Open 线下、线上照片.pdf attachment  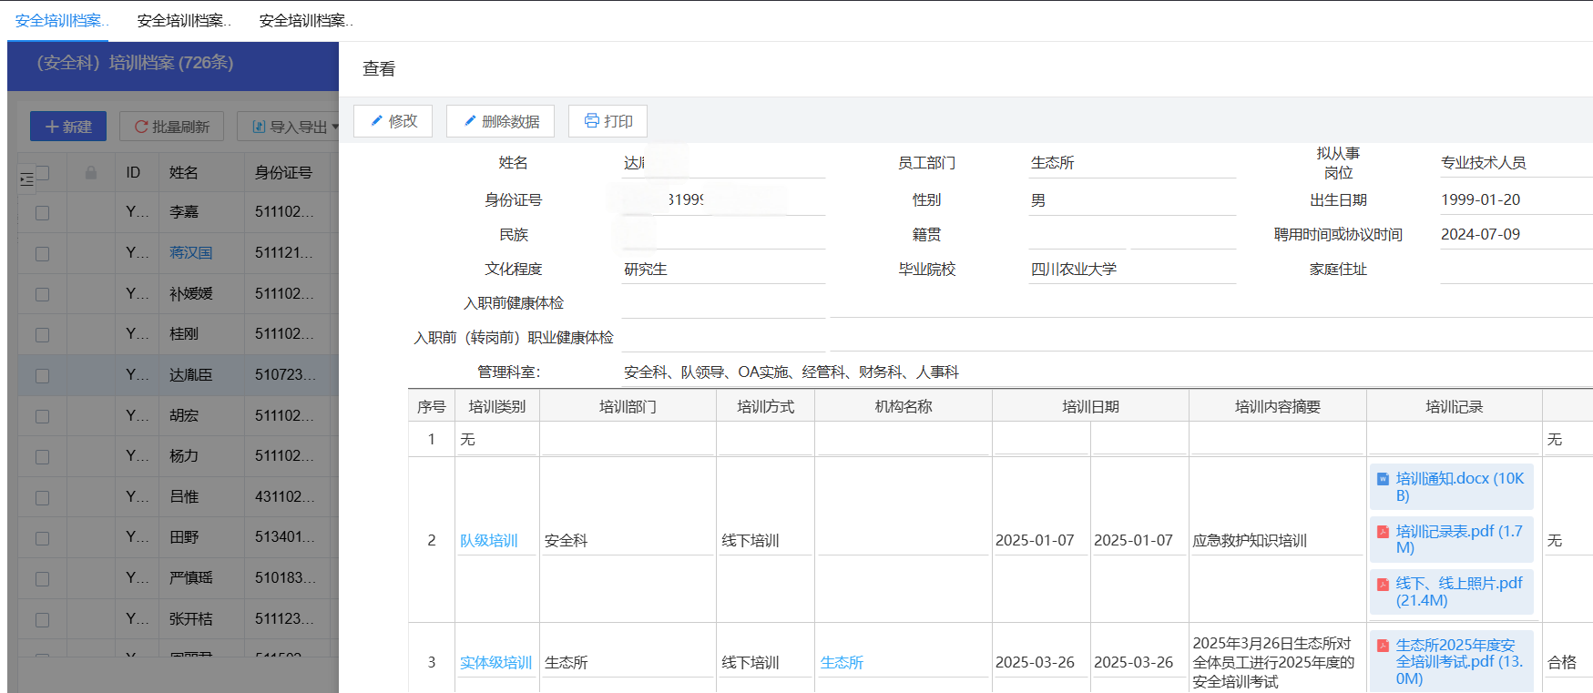[1451, 592]
